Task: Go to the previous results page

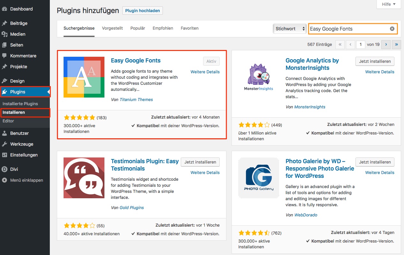Action: click(351, 45)
